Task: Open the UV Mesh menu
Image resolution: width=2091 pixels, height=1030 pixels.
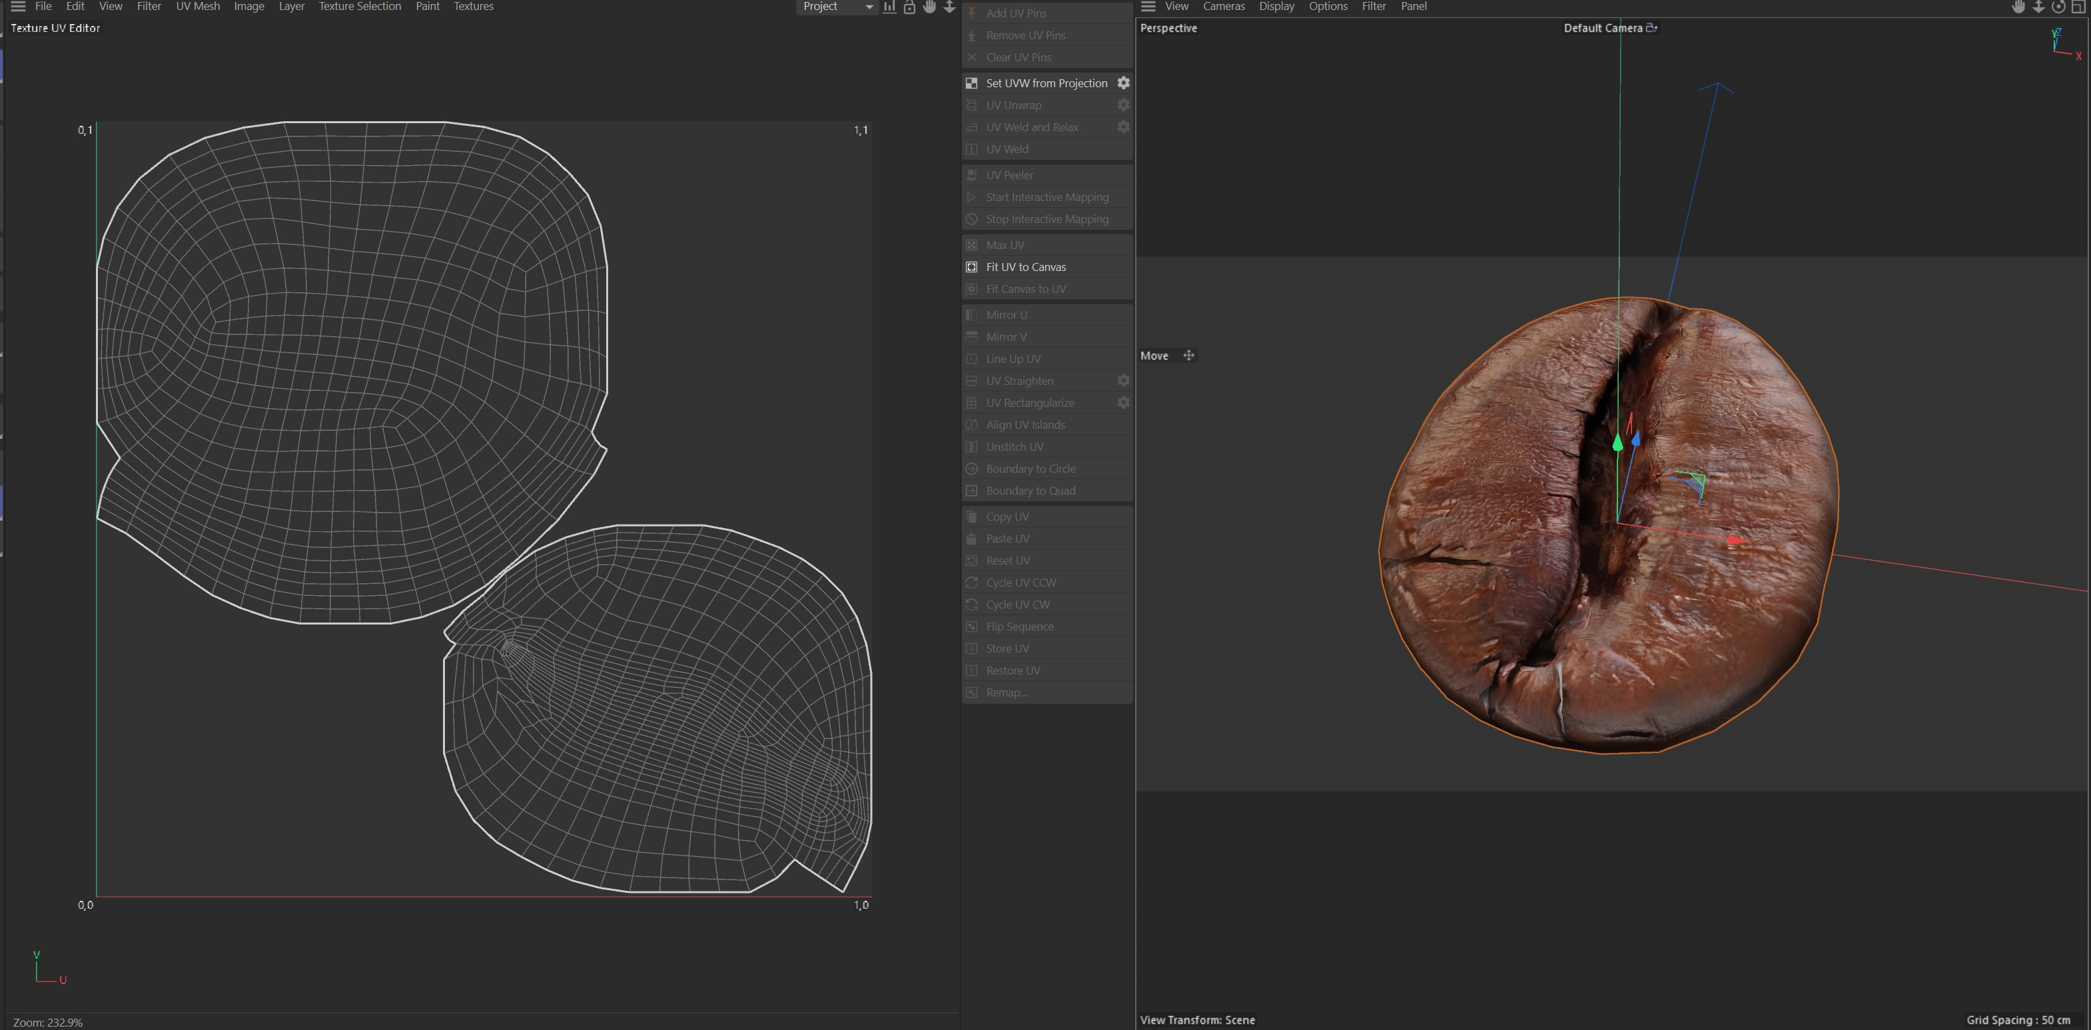Action: coord(197,7)
